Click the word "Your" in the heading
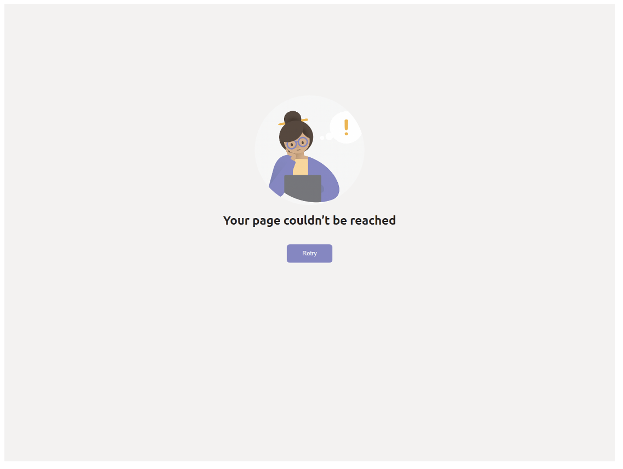Viewport: 623px width, 469px height. 236,221
